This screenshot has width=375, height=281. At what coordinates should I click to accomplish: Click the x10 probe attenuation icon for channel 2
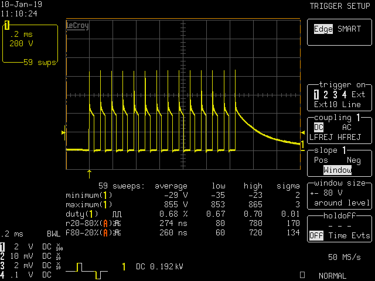point(59,256)
